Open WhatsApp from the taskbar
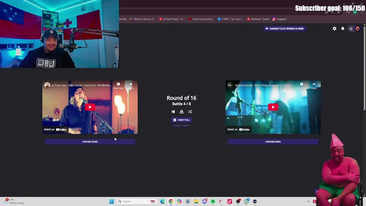 click(246, 201)
